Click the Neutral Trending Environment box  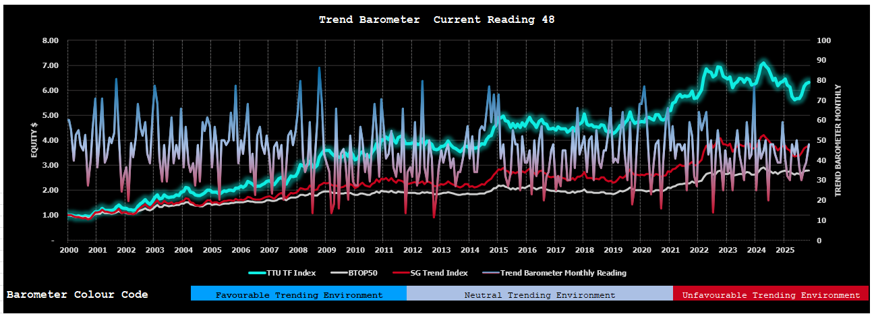pyautogui.click(x=540, y=294)
